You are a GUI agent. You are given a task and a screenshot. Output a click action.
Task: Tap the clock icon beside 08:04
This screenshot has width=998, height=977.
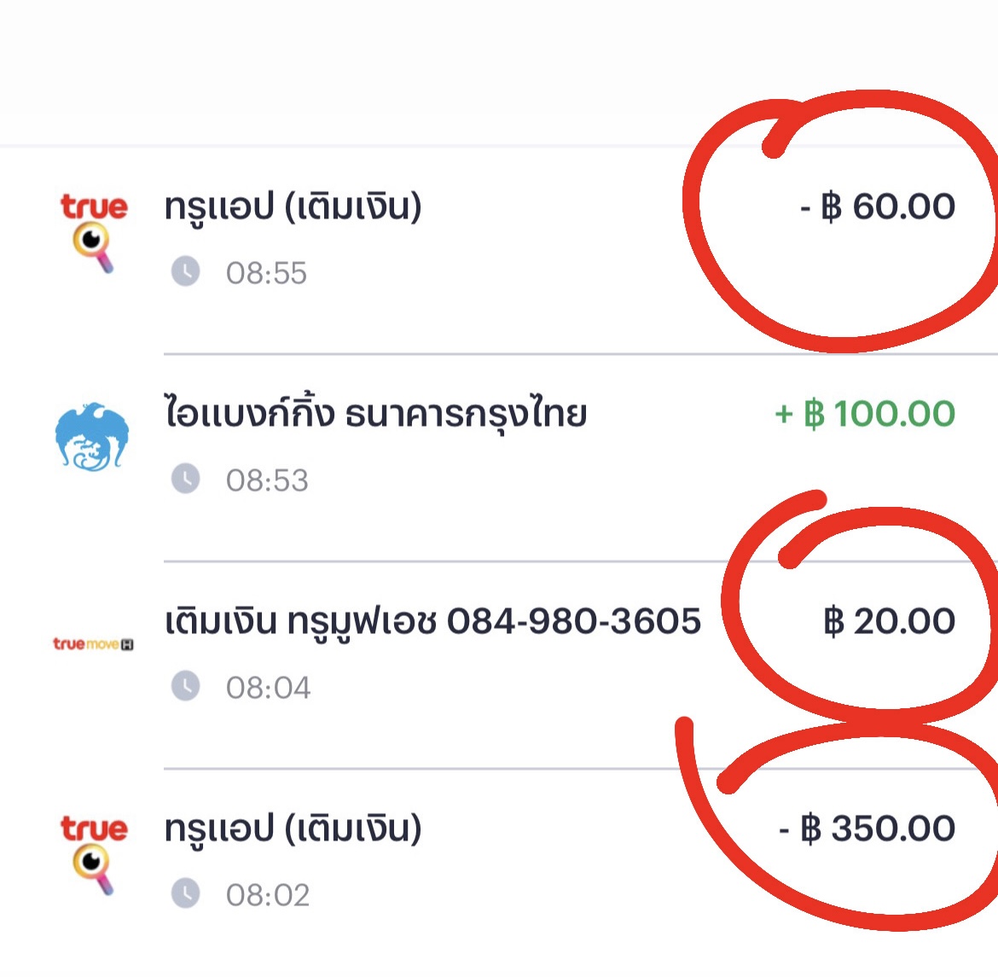[x=185, y=687]
